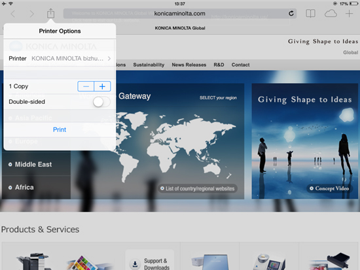Image resolution: width=360 pixels, height=270 pixels.
Task: Tap the Safari back arrow
Action: 13,14
